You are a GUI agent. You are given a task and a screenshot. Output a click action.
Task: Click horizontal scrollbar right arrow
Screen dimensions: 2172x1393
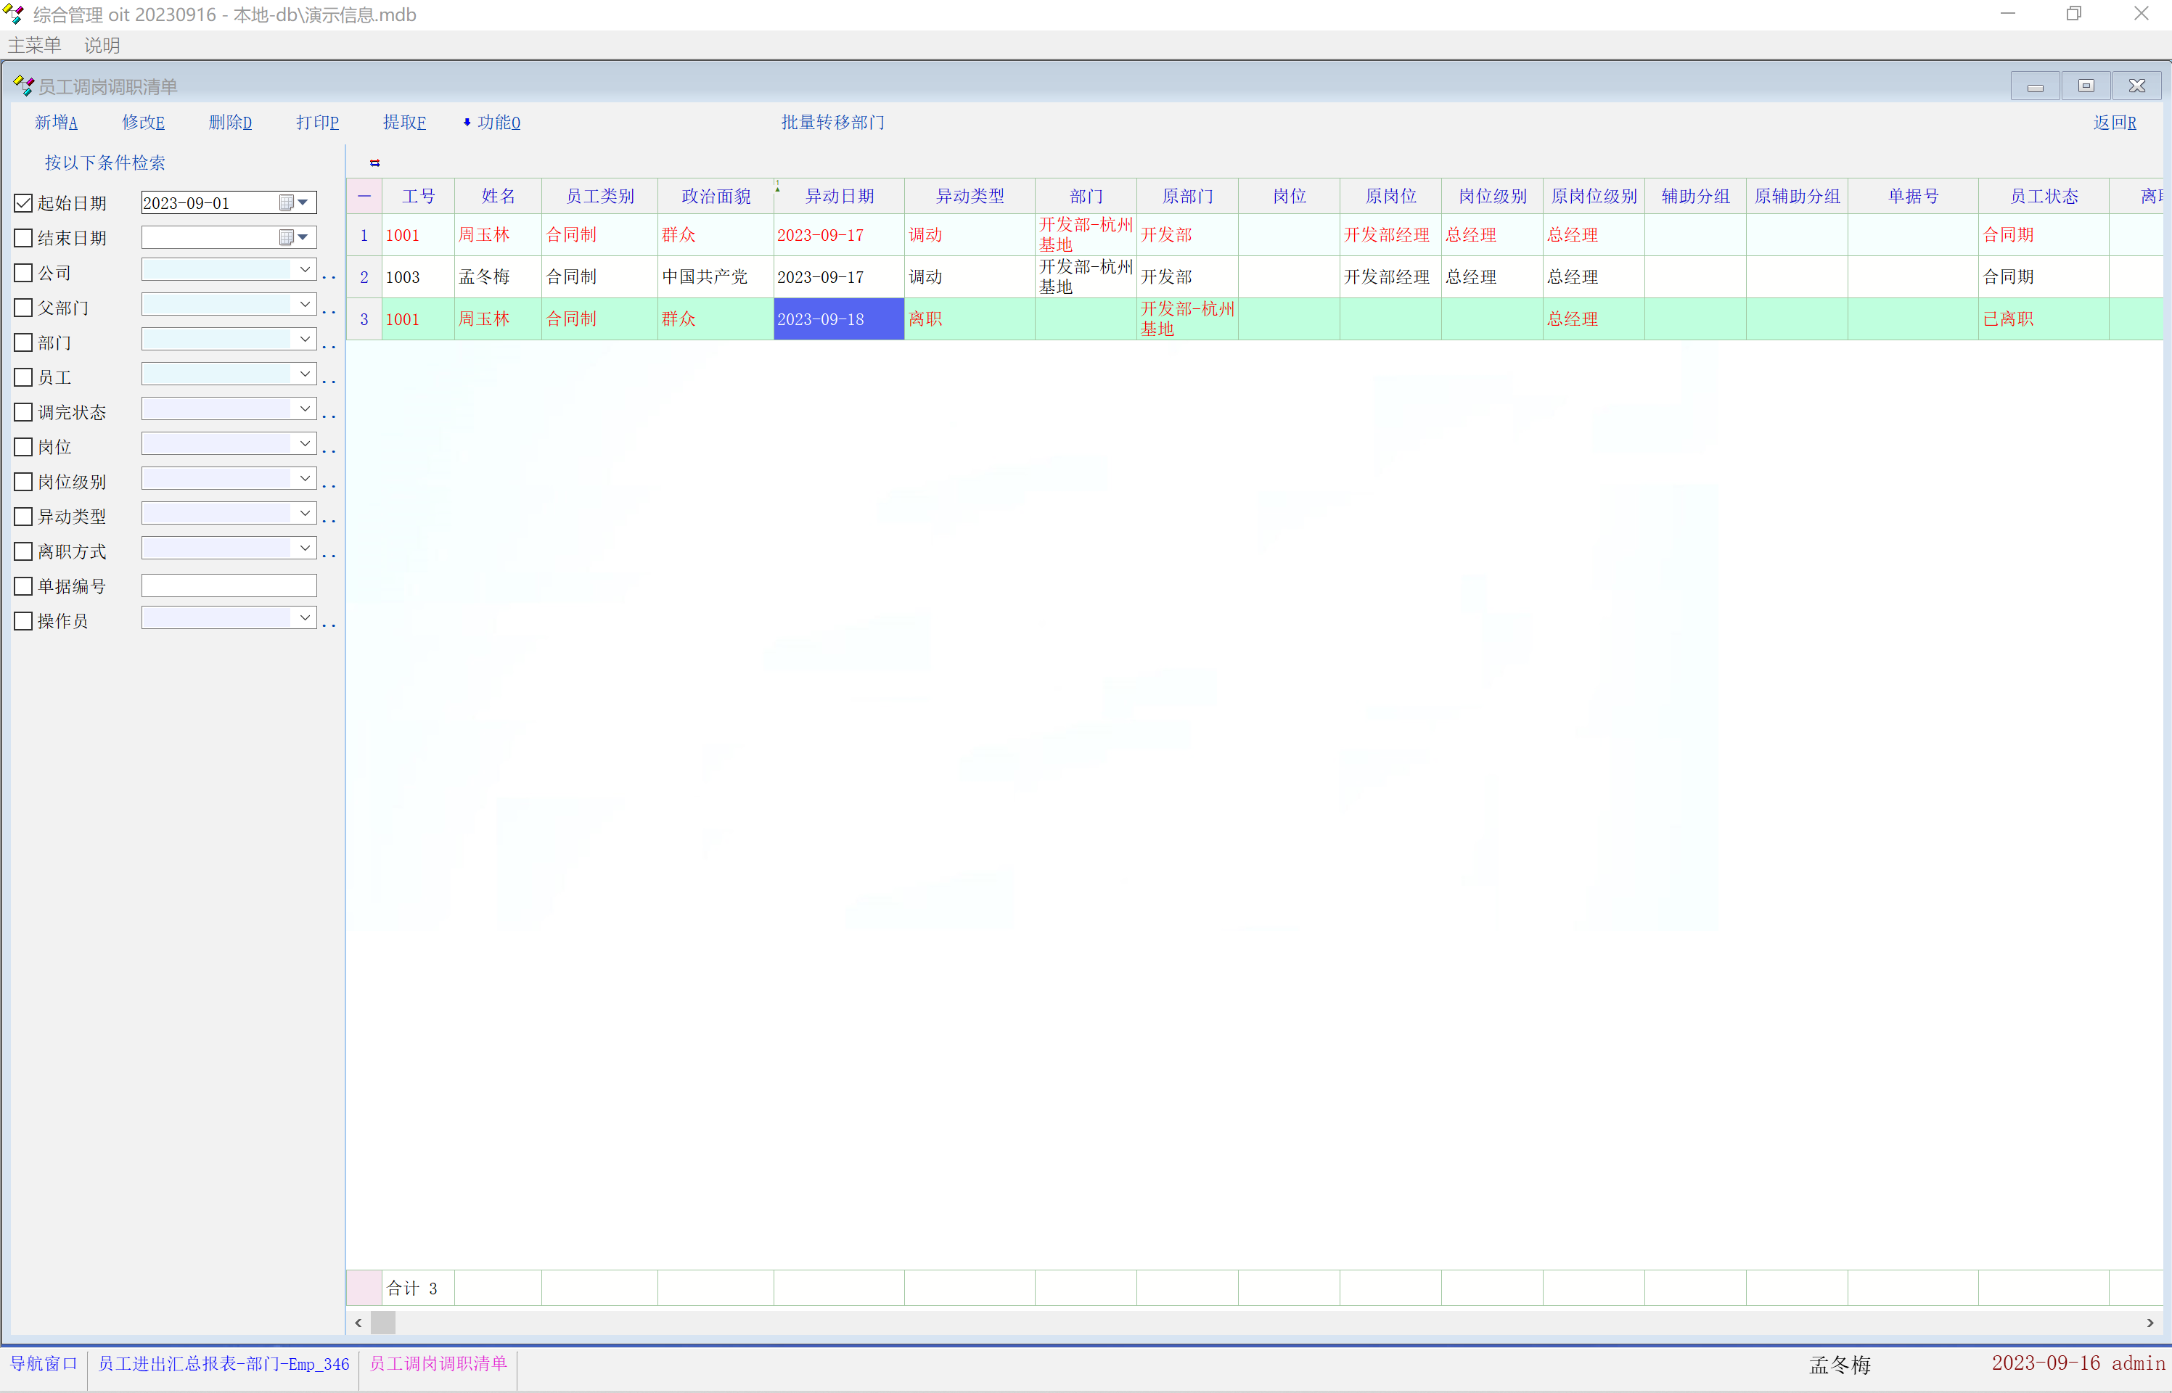tap(2150, 1323)
